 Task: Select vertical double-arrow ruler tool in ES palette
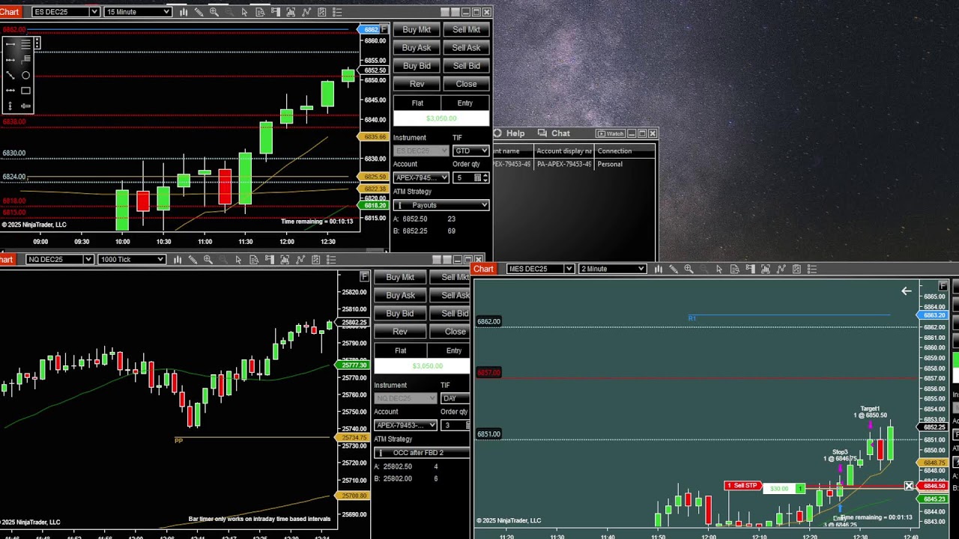pyautogui.click(x=10, y=106)
